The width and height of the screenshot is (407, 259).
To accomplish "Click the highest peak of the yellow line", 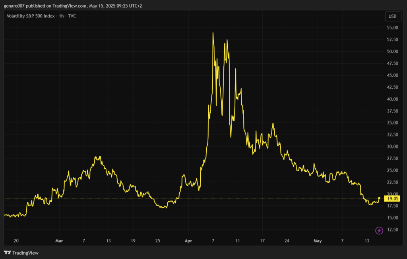I will point(213,33).
